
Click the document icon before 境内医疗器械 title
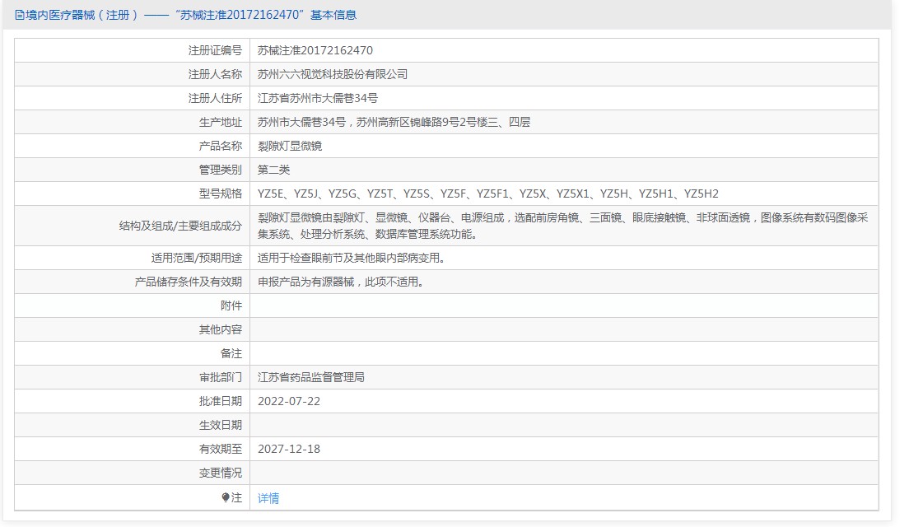click(19, 15)
